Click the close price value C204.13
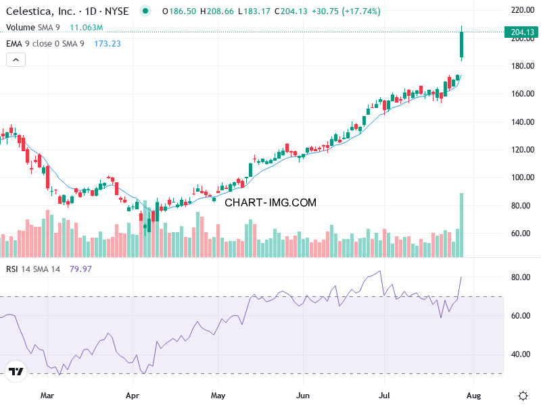541x405 pixels. [x=291, y=11]
